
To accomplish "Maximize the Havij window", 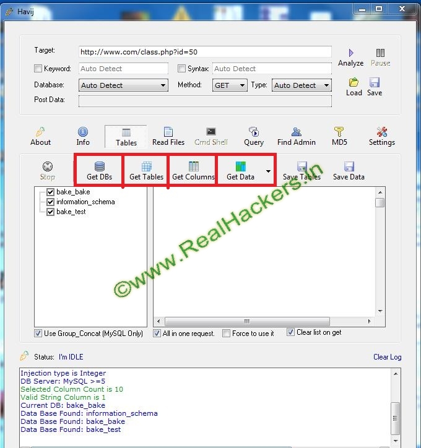I will click(x=379, y=9).
